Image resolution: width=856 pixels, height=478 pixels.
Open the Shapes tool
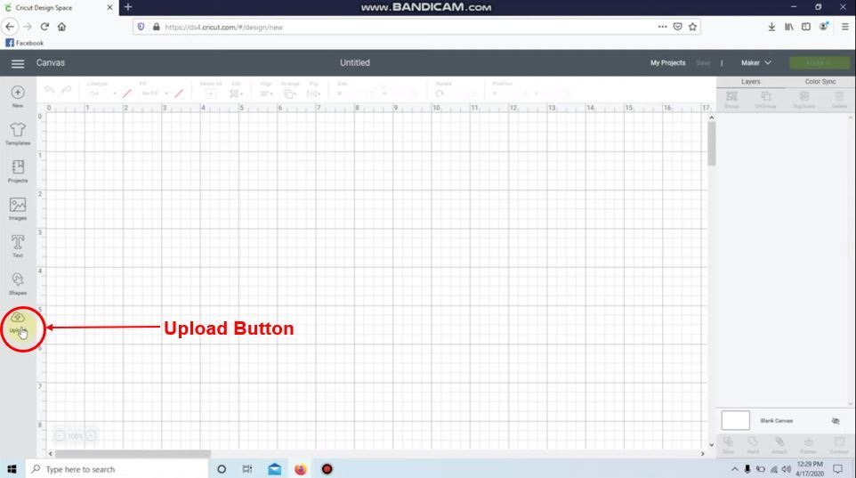coord(18,283)
